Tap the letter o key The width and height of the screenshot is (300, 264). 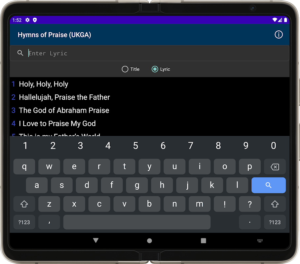(225, 167)
